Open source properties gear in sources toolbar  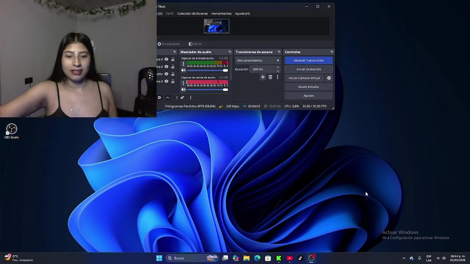[x=159, y=98]
